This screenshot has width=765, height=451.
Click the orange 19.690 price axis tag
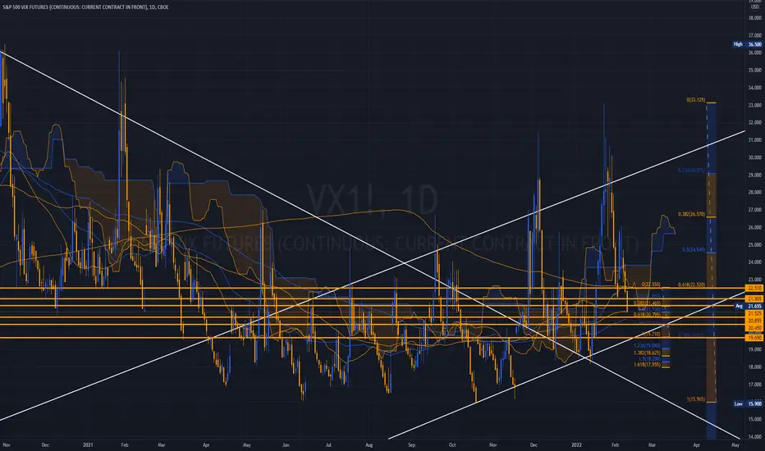pyautogui.click(x=754, y=337)
